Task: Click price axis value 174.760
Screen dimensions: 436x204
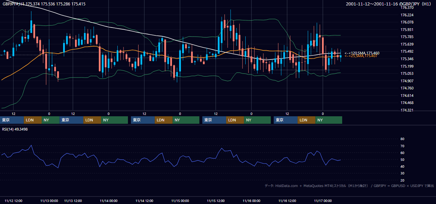Action: point(407,88)
